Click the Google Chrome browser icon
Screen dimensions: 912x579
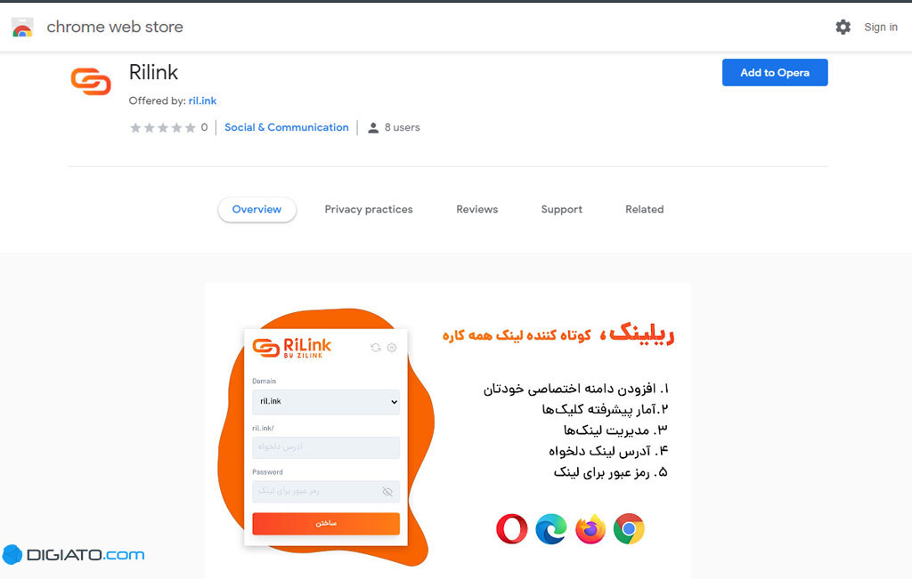(x=629, y=529)
